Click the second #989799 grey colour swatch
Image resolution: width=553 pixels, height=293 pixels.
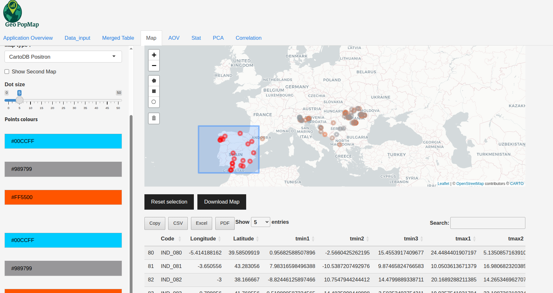coord(63,268)
